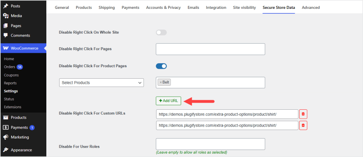Click the second custom URL text field

(227, 126)
